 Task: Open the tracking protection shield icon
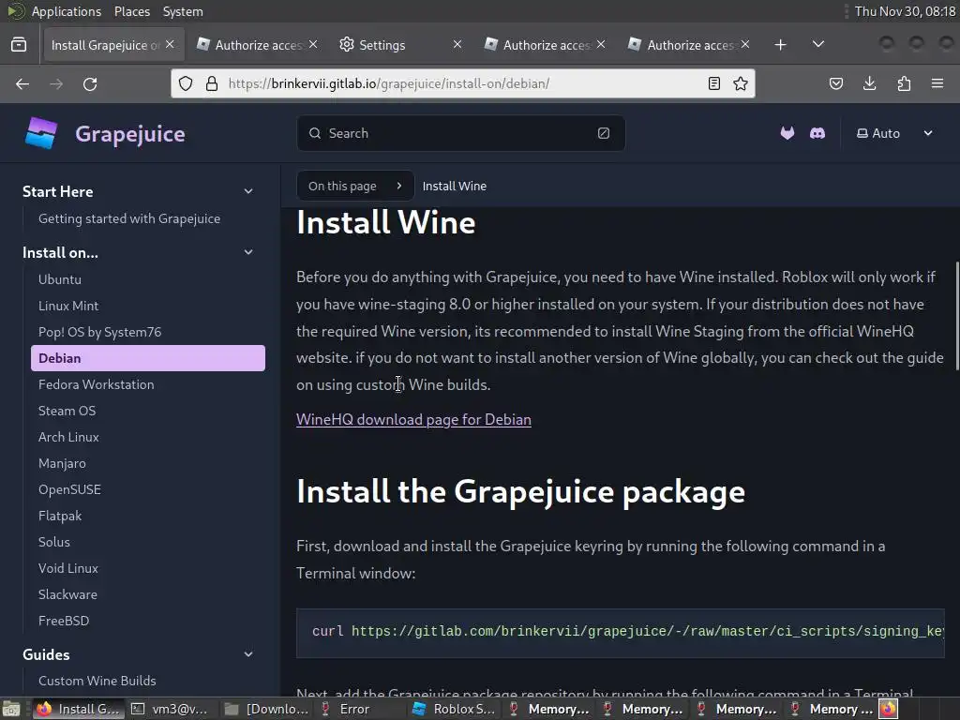tap(186, 83)
